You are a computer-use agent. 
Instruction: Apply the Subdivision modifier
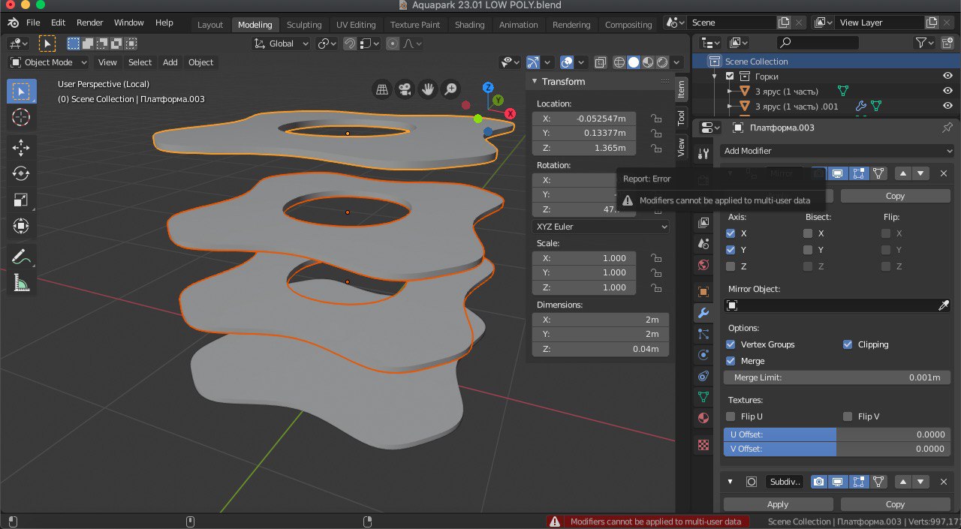coord(778,504)
